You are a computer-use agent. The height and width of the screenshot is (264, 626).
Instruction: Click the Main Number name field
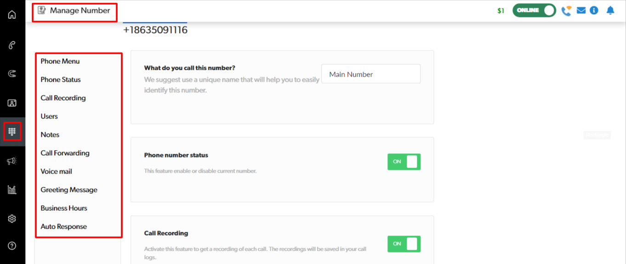point(370,74)
